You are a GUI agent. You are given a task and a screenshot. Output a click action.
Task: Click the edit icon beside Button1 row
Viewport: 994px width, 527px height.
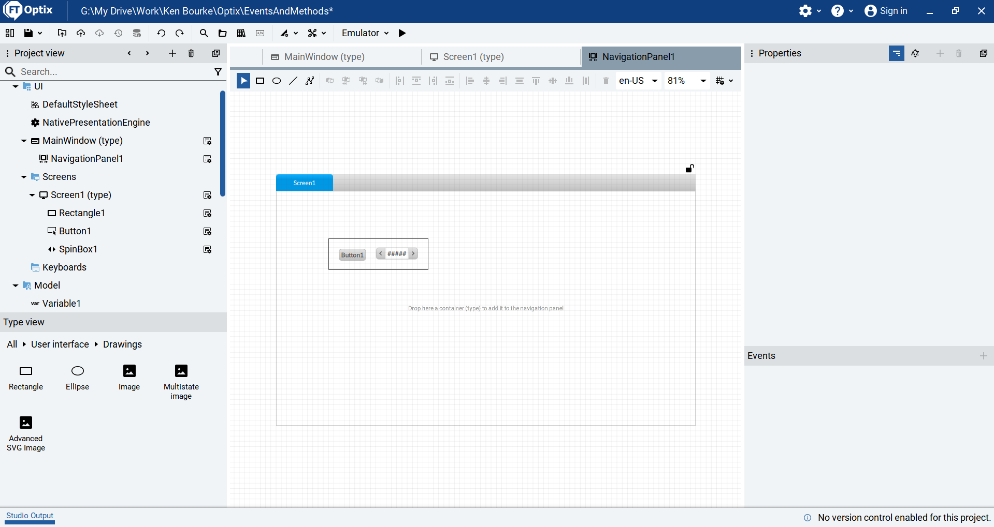208,231
